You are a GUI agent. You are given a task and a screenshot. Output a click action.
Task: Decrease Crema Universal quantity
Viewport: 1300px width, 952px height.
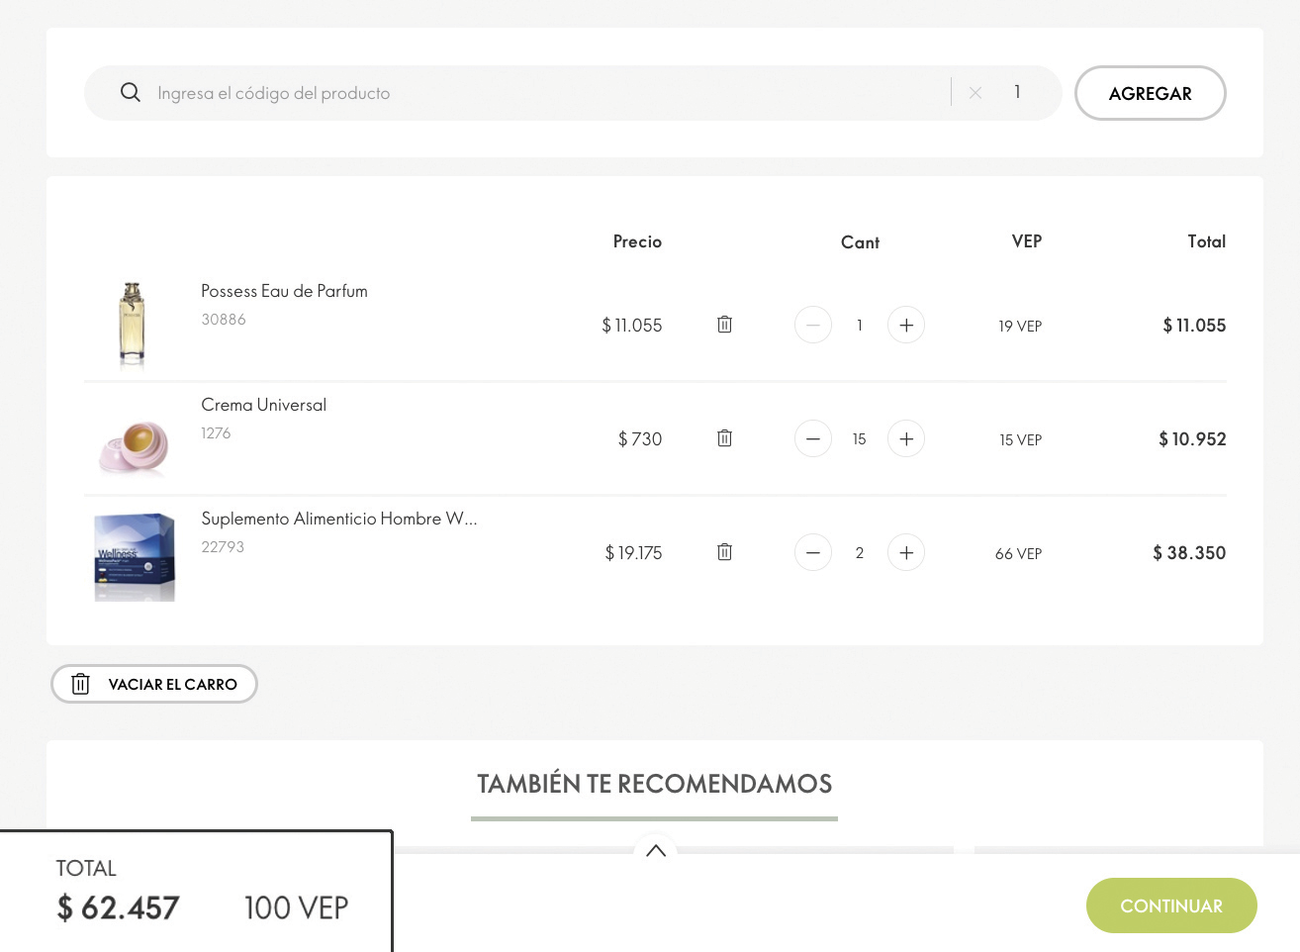pyautogui.click(x=812, y=438)
